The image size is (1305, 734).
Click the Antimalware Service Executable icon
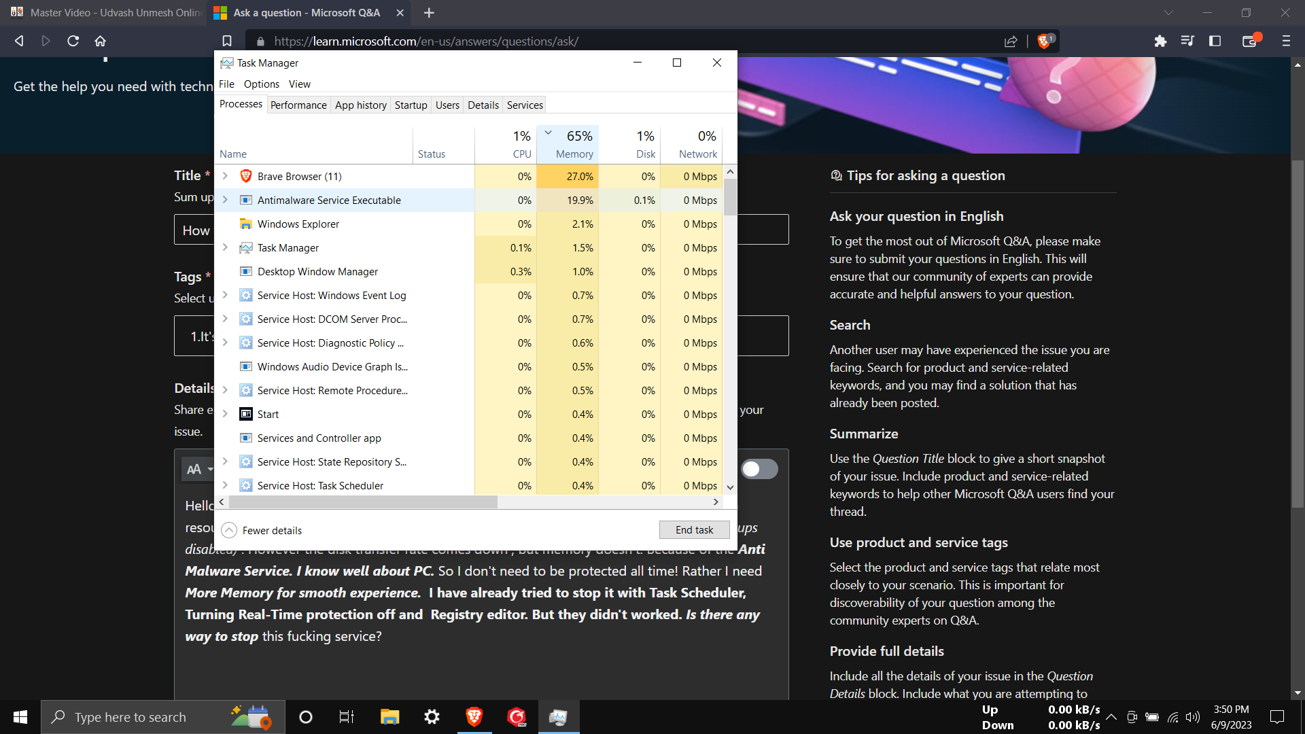click(246, 200)
